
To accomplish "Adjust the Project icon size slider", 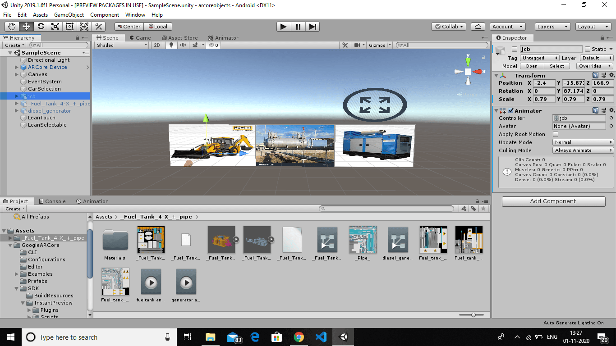I will coord(473,315).
